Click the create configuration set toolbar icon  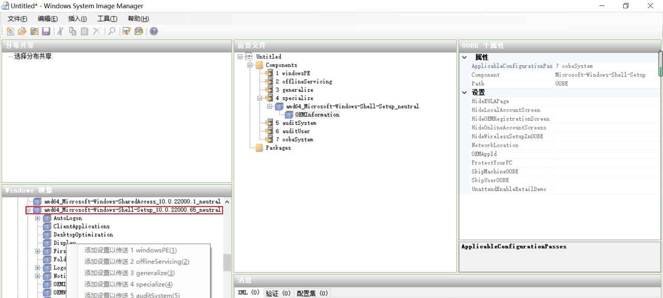click(139, 32)
